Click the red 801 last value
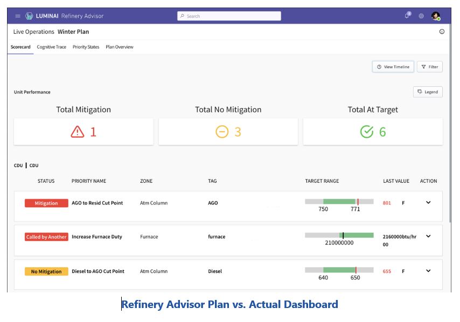Screen dimensions: 460x322 [x=387, y=203]
